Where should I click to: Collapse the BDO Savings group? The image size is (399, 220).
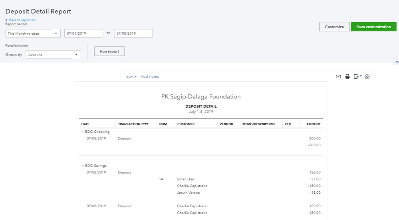(x=83, y=165)
